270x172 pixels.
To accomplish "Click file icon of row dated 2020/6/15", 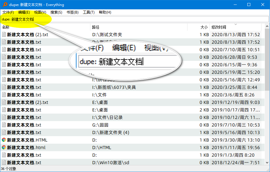I will coord(4,65).
